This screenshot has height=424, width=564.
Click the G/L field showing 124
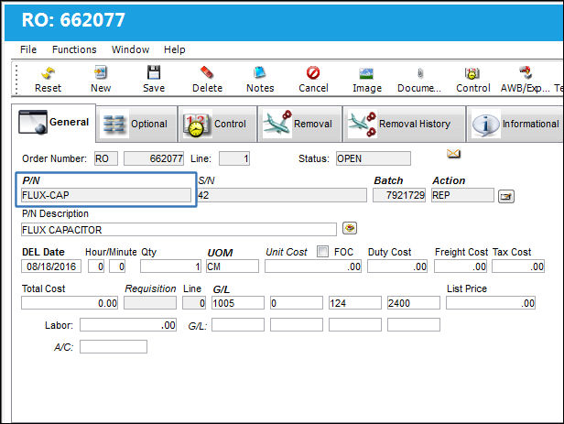pos(355,303)
